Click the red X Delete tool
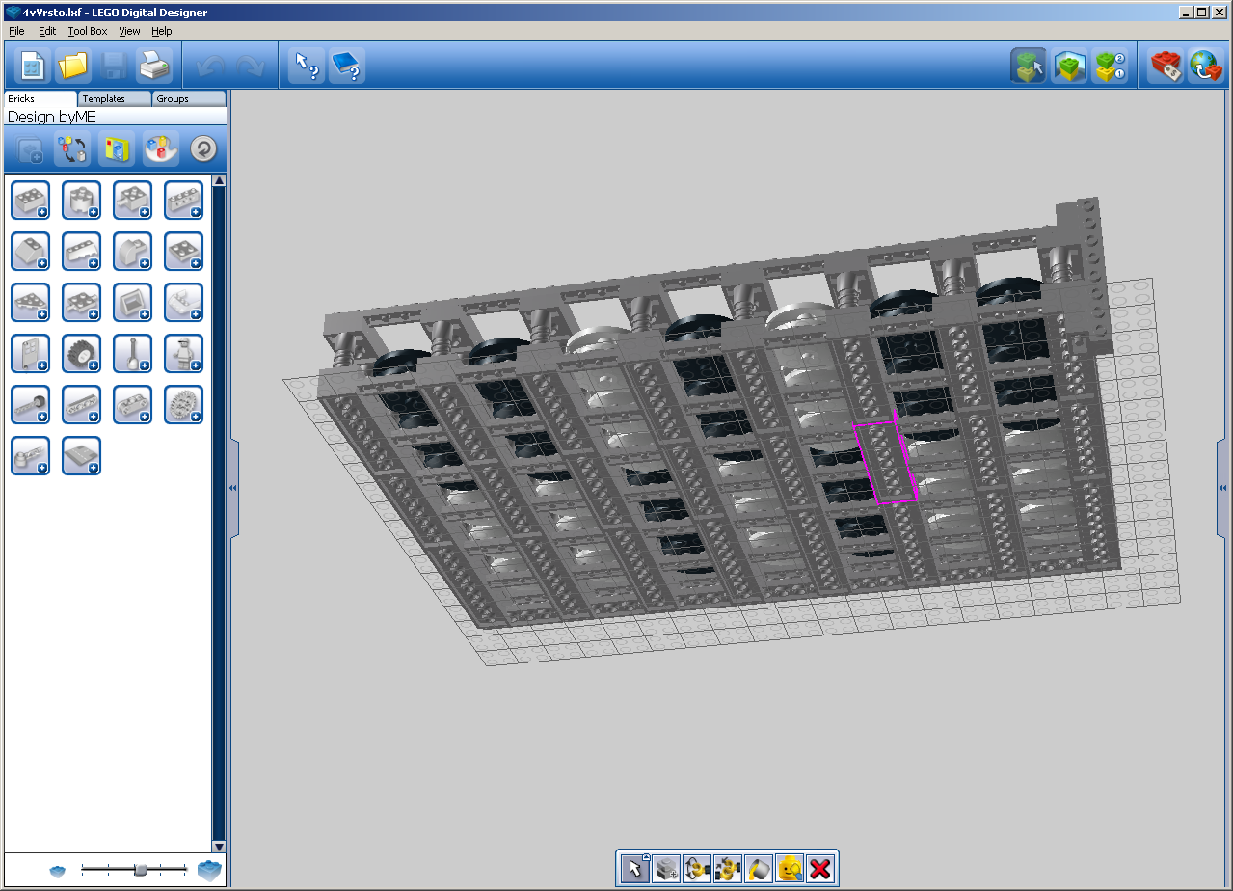 [x=820, y=869]
